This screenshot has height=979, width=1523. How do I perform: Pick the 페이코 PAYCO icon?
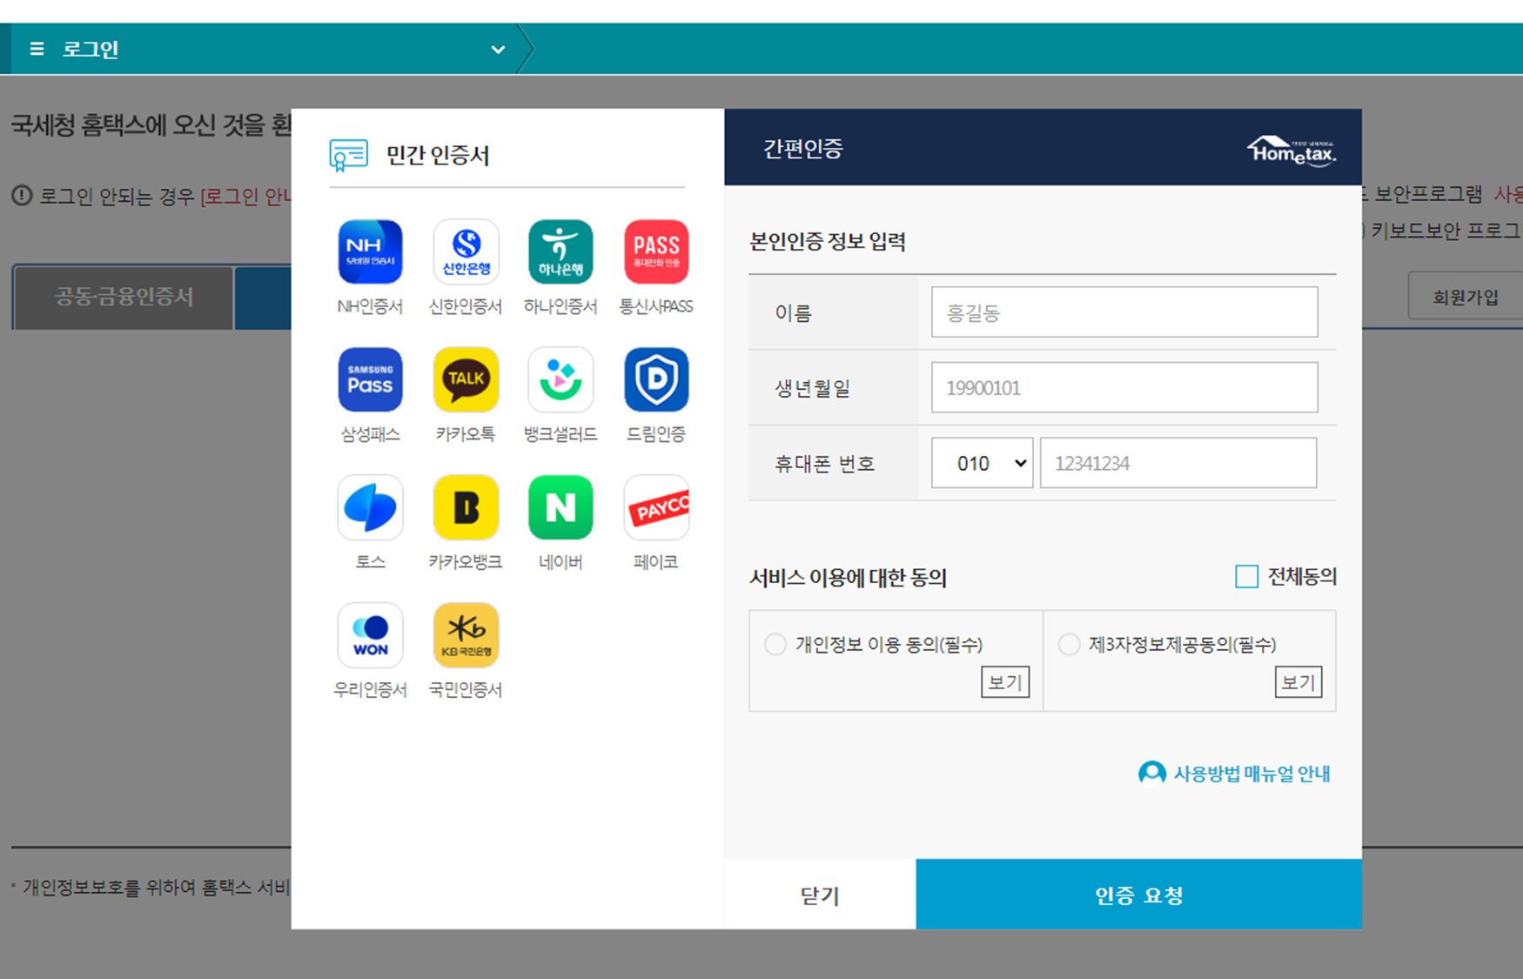[x=656, y=507]
